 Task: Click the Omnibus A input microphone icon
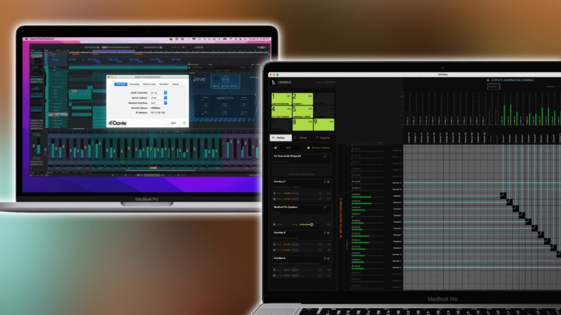coord(275,270)
